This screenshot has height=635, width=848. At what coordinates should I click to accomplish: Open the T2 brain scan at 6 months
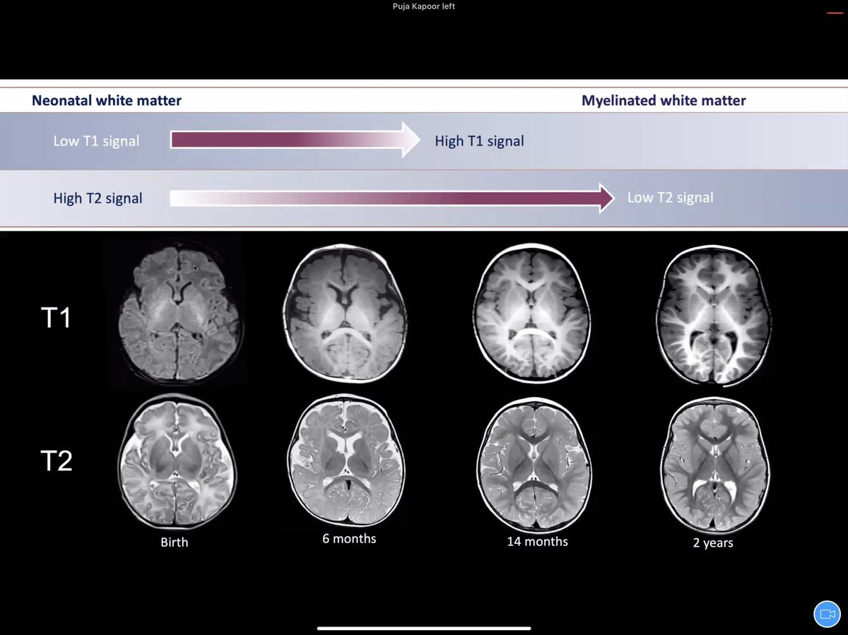coord(347,461)
